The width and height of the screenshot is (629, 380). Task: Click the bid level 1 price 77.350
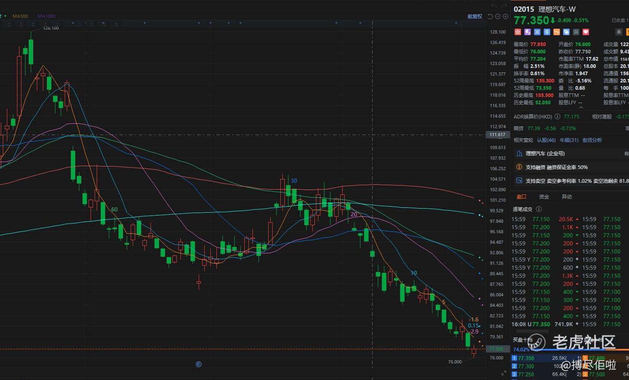click(526, 358)
